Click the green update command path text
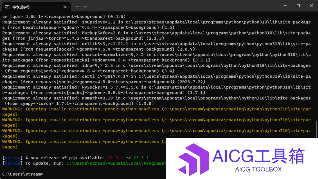The width and height of the screenshot is (318, 179). click(x=116, y=163)
